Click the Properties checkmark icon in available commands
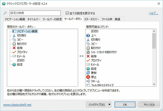This screenshot has width=163, height=111. pyautogui.click(x=88, y=60)
